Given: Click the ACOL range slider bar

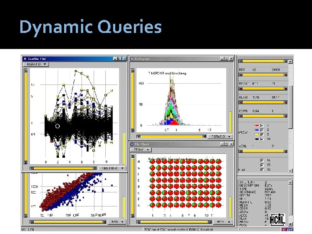Looking at the screenshot, I should 263,151.
